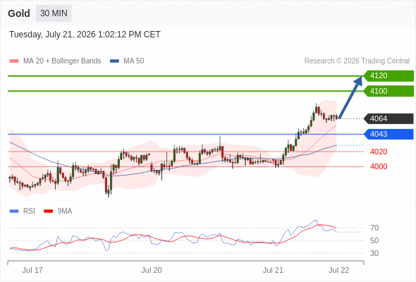Image resolution: width=416 pixels, height=282 pixels.
Task: Click the pink MA 20 color swatch
Action: coord(14,61)
